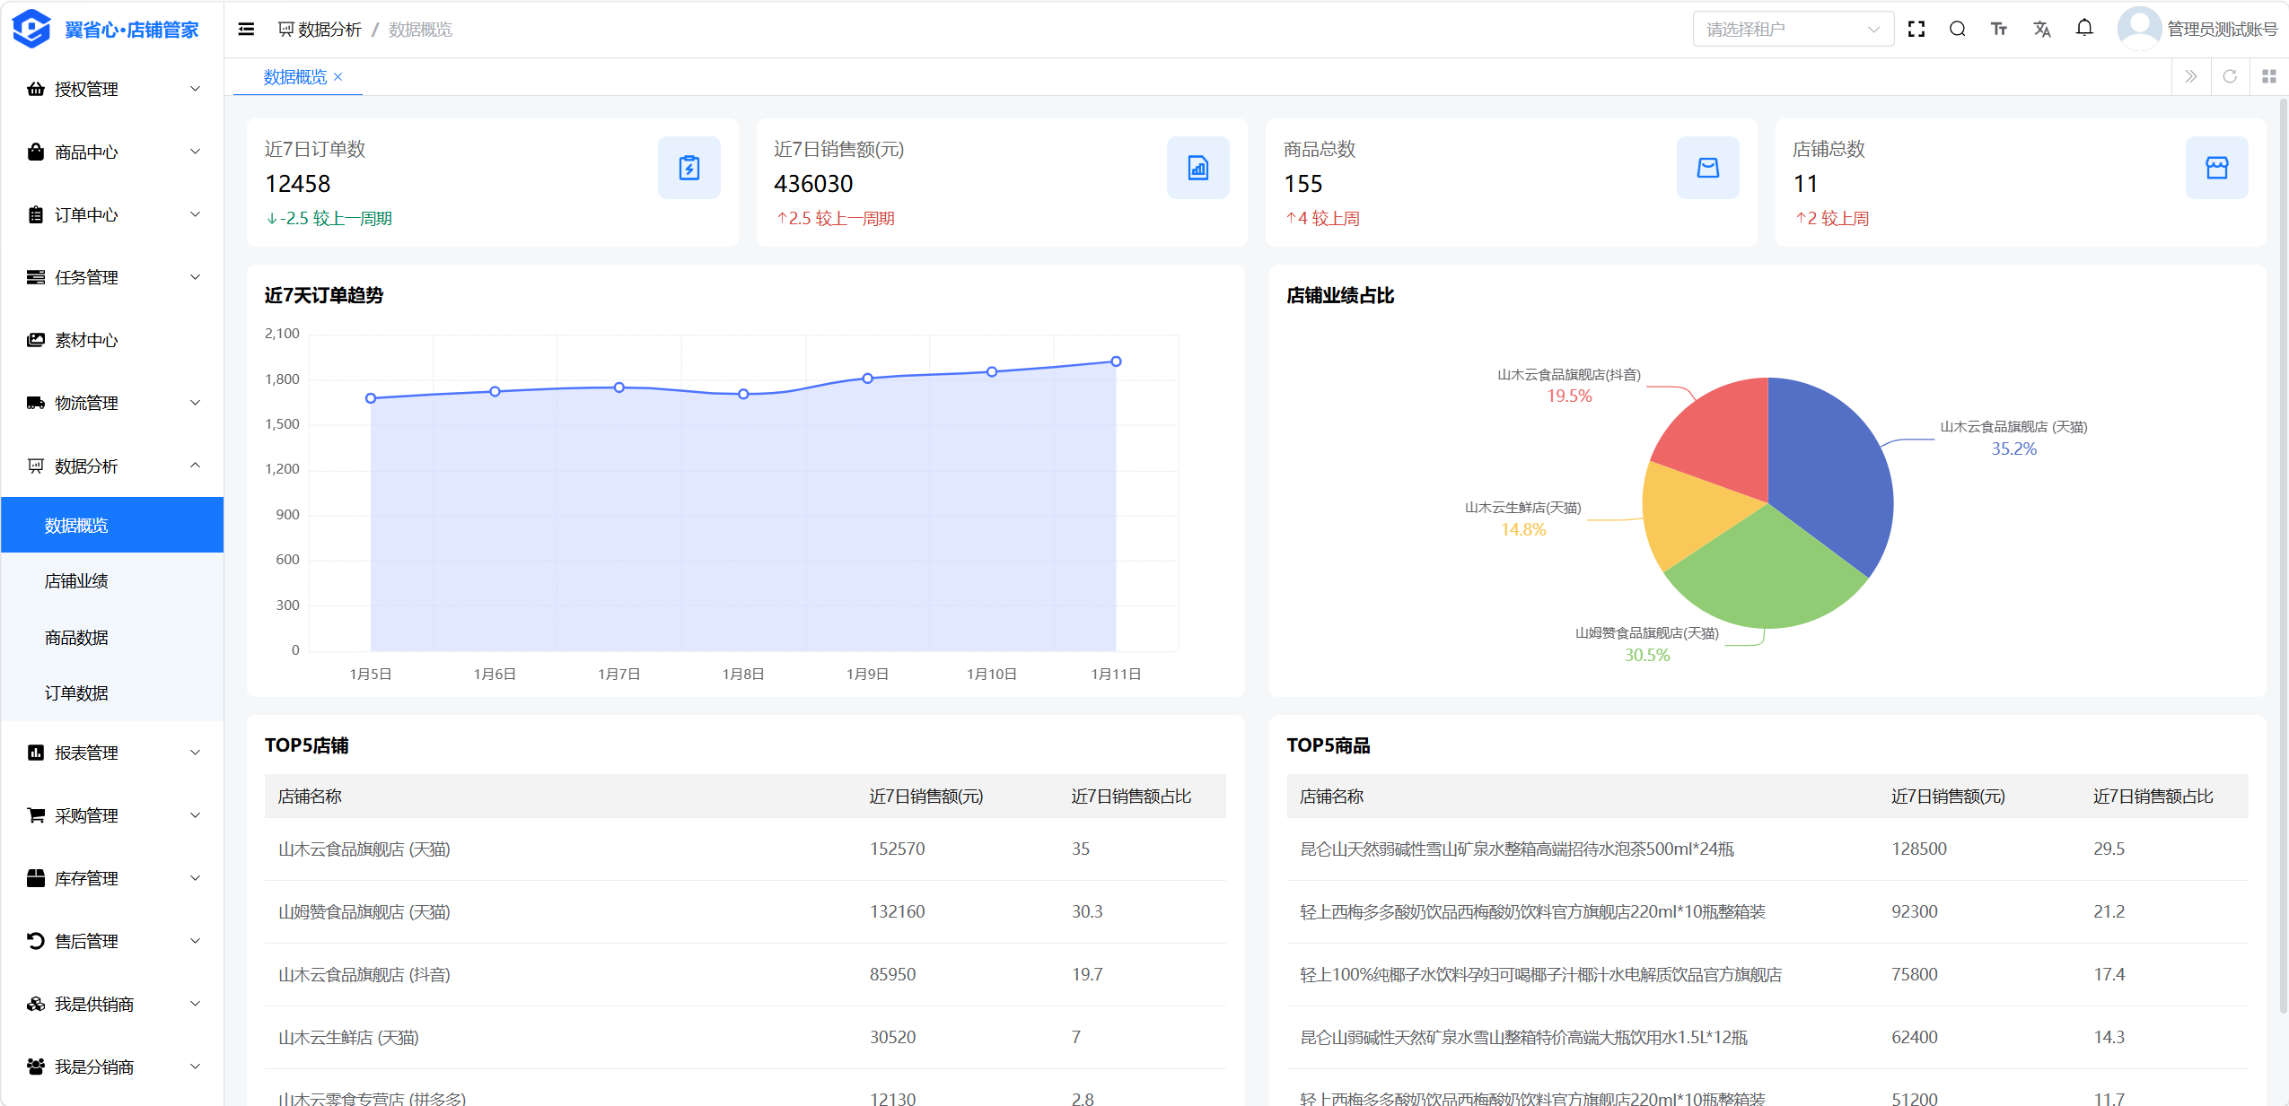This screenshot has width=2289, height=1106.
Task: Refresh the current tab page
Action: pyautogui.click(x=2230, y=76)
